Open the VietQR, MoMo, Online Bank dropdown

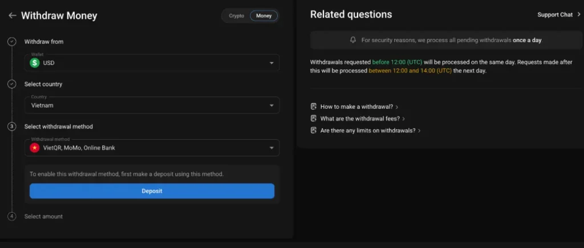[152, 148]
